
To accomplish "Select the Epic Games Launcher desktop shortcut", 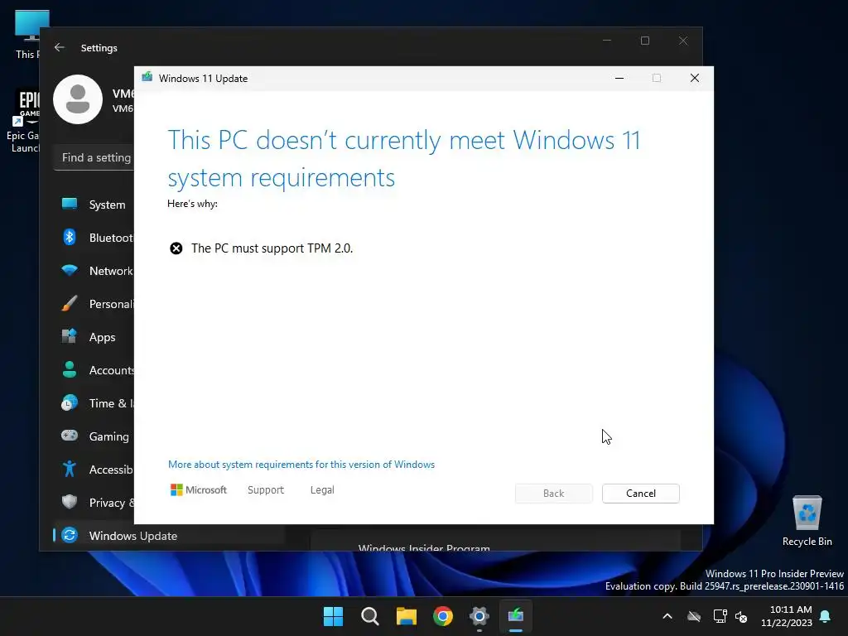I will tap(22, 121).
